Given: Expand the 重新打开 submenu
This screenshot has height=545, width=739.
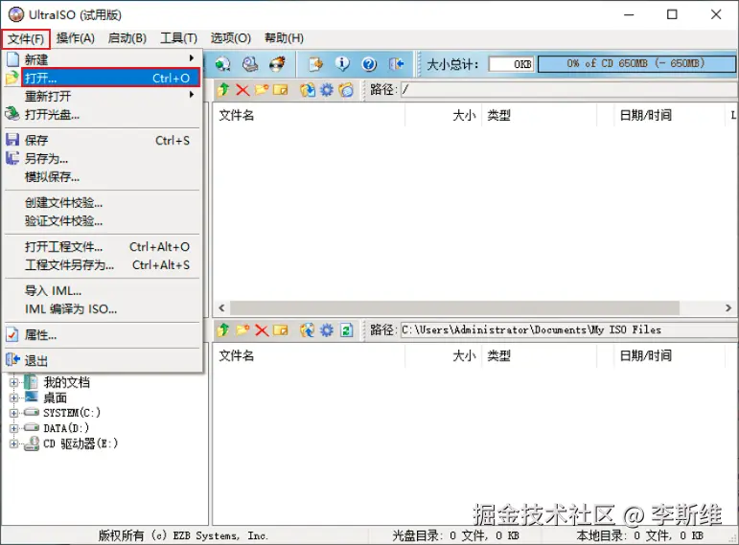Looking at the screenshot, I should pos(103,96).
